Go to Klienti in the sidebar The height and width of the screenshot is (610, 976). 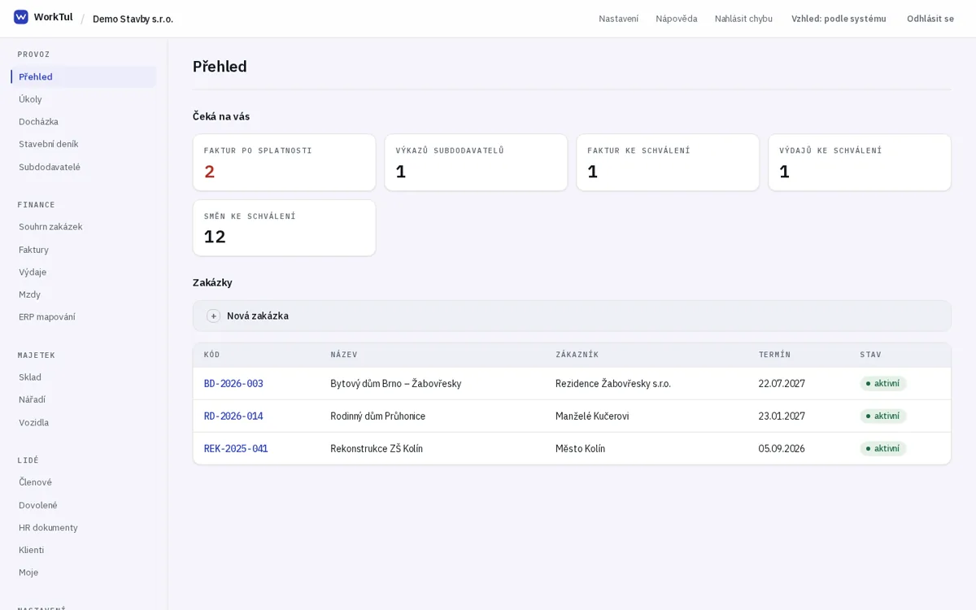click(84, 550)
